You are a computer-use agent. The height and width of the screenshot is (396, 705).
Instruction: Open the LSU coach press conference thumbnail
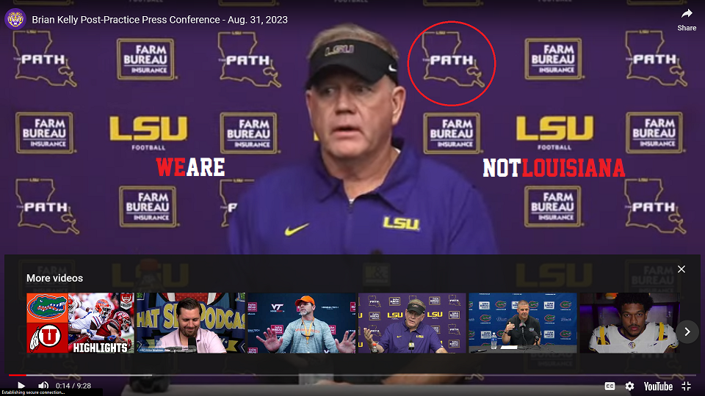[x=412, y=323]
